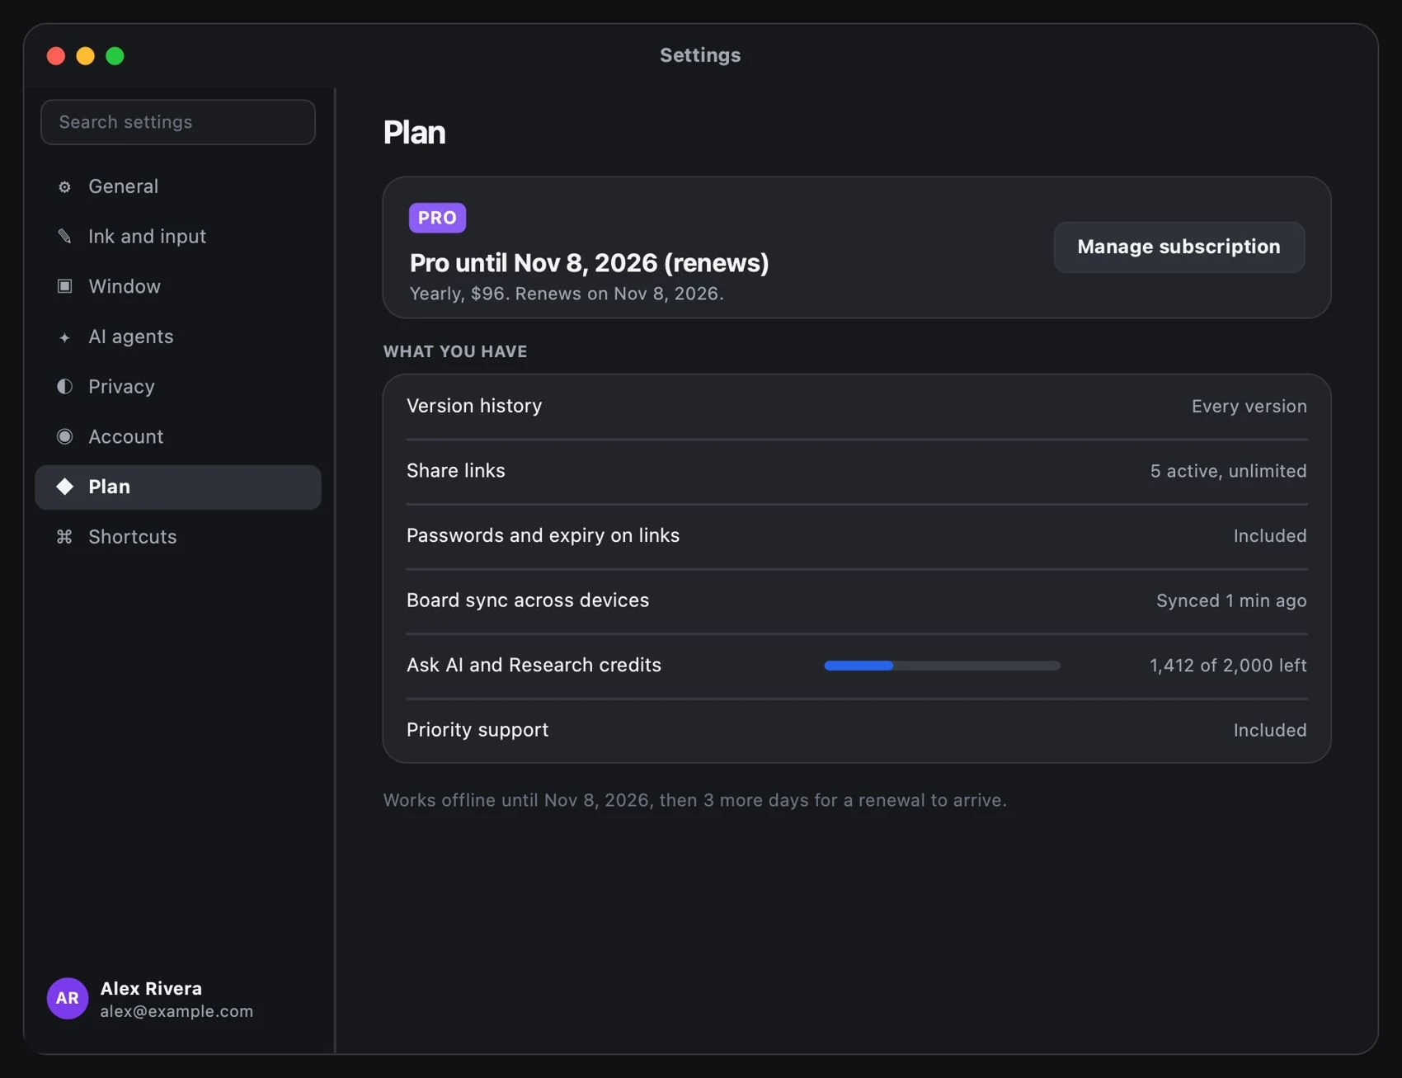The width and height of the screenshot is (1402, 1078).
Task: Click 'Passwords and expiry on links' label
Action: (543, 535)
